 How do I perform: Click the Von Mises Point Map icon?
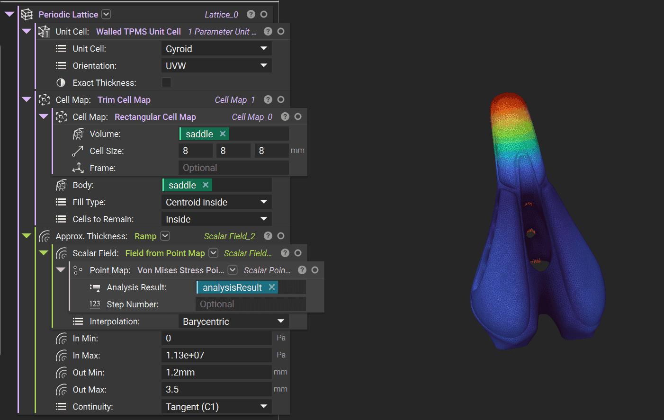point(78,270)
